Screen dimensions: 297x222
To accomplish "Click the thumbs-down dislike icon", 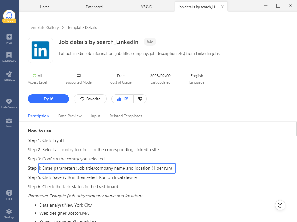I will [x=140, y=99].
